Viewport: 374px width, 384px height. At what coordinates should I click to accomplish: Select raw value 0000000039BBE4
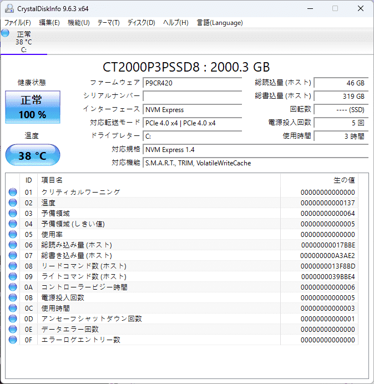(x=328, y=277)
